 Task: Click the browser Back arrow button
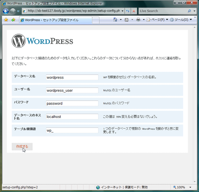(6, 11)
